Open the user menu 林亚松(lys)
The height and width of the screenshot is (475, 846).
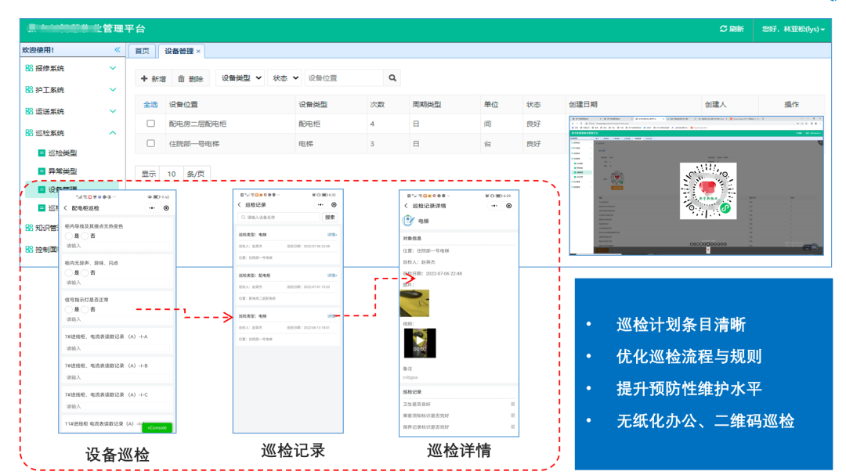pos(793,29)
